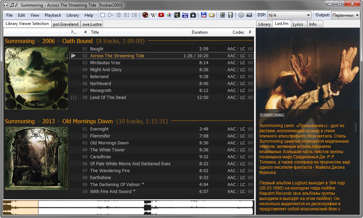The height and width of the screenshot is (218, 363).
Task: Select track Menegroth
Action: pos(162,91)
